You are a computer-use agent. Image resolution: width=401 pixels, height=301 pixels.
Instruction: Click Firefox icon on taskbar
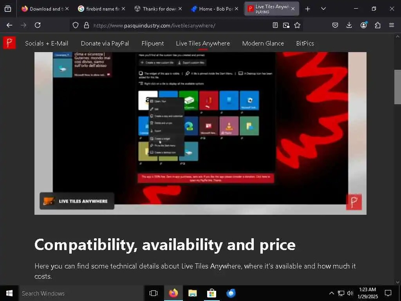pyautogui.click(x=173, y=293)
